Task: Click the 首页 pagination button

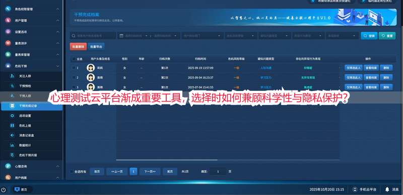Action: pos(97,171)
